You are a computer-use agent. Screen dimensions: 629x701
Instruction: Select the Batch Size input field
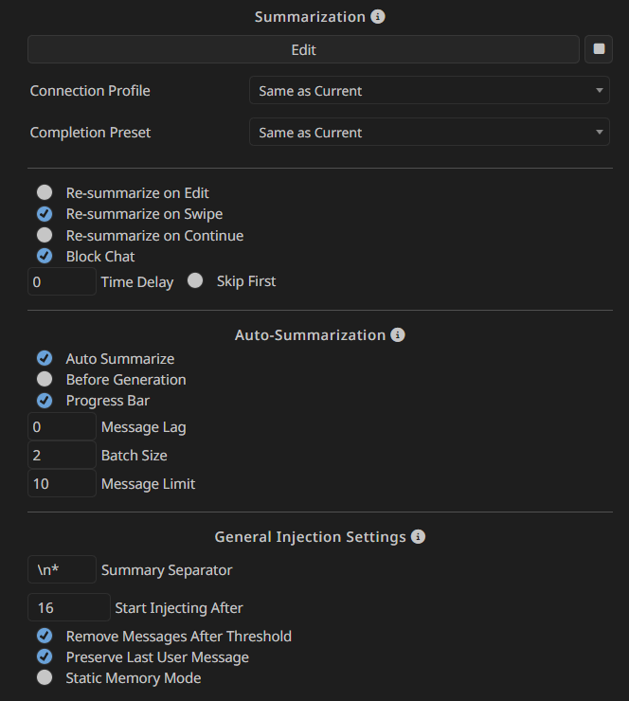tap(62, 455)
